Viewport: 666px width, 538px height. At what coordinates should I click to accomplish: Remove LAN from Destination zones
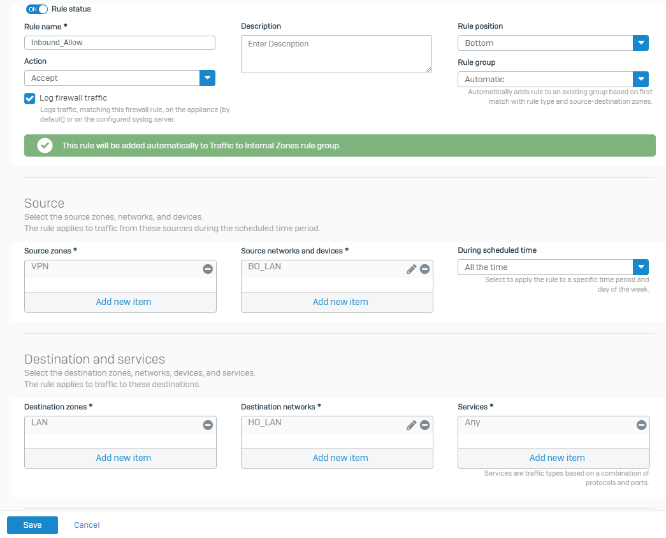[x=208, y=425]
